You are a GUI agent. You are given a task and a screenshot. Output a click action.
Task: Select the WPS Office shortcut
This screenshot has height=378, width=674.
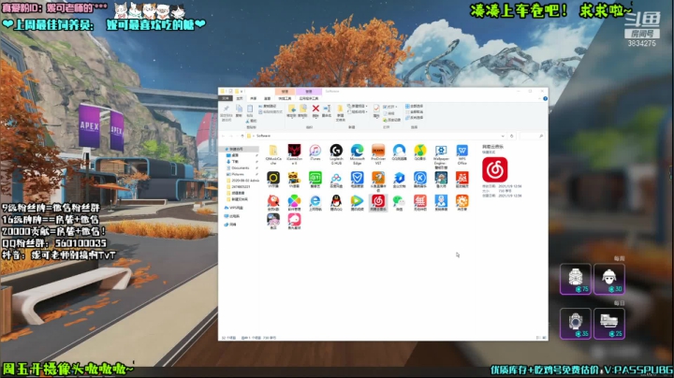click(x=462, y=154)
